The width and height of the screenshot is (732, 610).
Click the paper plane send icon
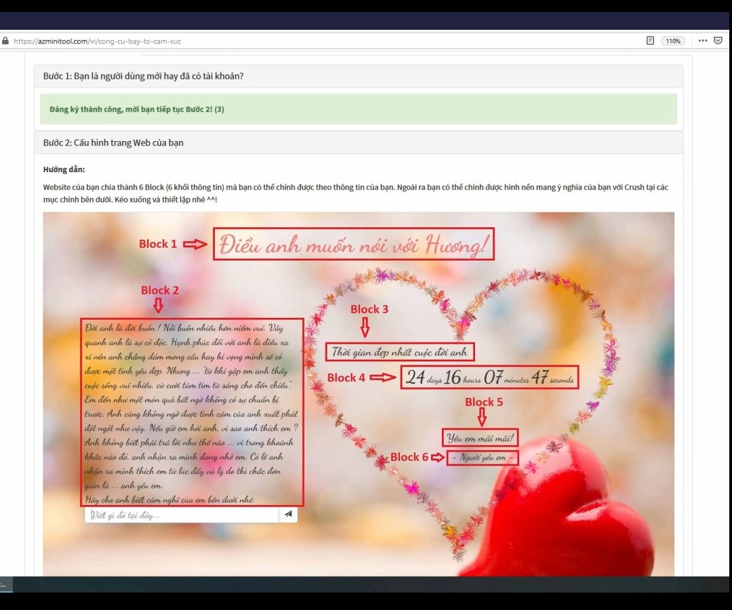click(x=288, y=514)
